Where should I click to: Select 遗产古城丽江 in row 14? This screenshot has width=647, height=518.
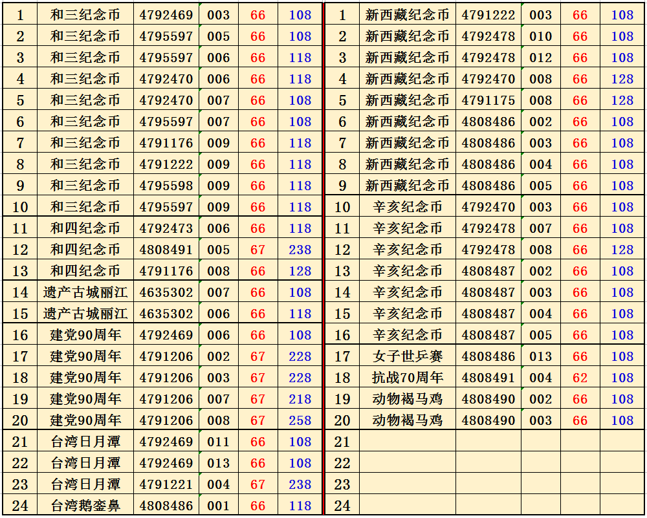tap(85, 292)
